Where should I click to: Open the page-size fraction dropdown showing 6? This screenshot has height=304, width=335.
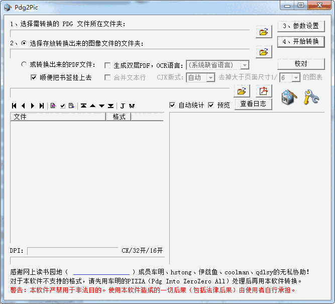296,77
